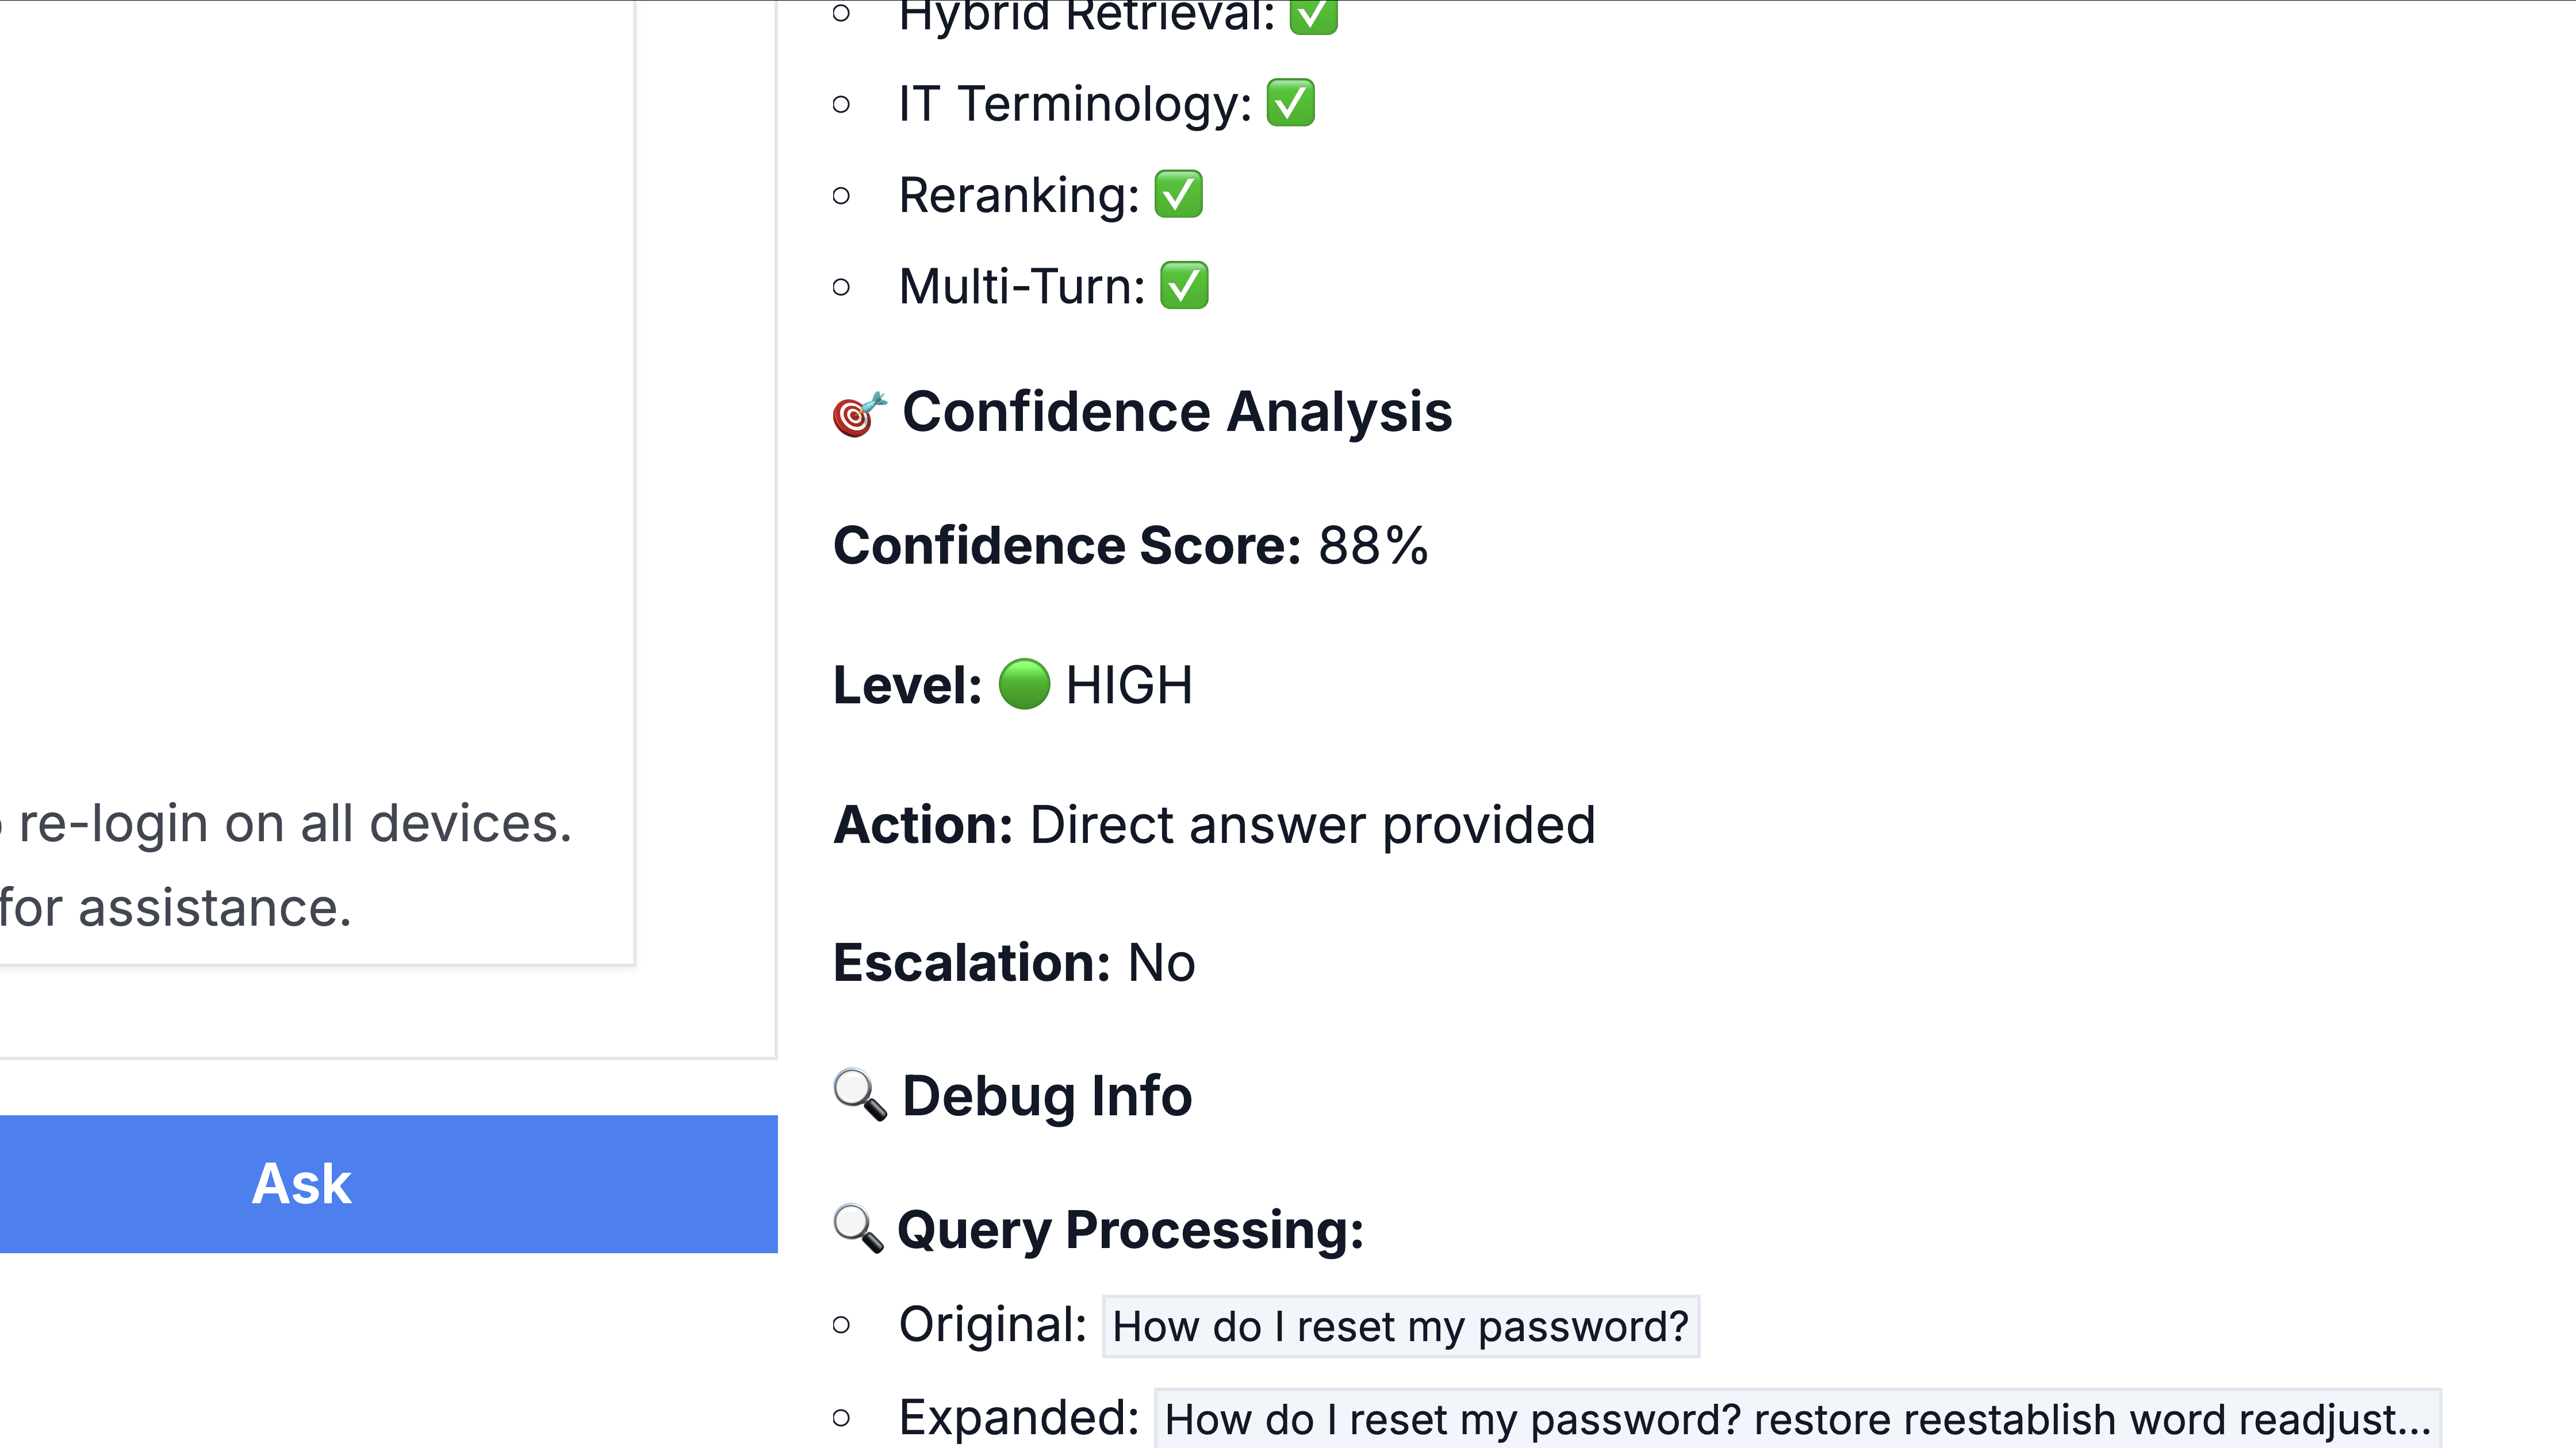Click the Debug Info heading
Screen dimensions: 2576x1448
click(1046, 1095)
